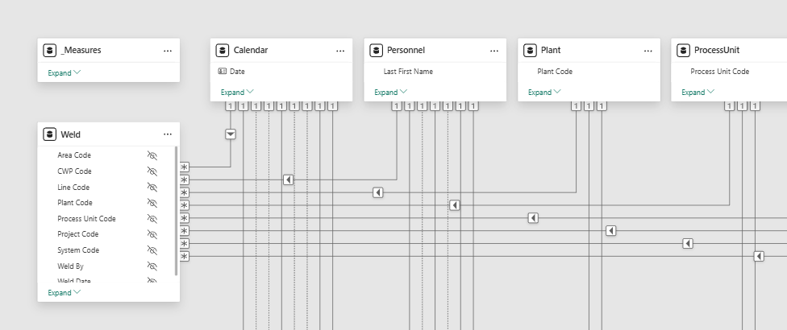Toggle visibility of CWP Code field
The image size is (787, 330).
[x=152, y=171]
